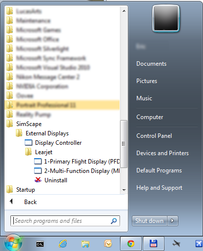Click the programs list scrollbar thumb
The height and width of the screenshot is (251, 203).
pos(123,144)
